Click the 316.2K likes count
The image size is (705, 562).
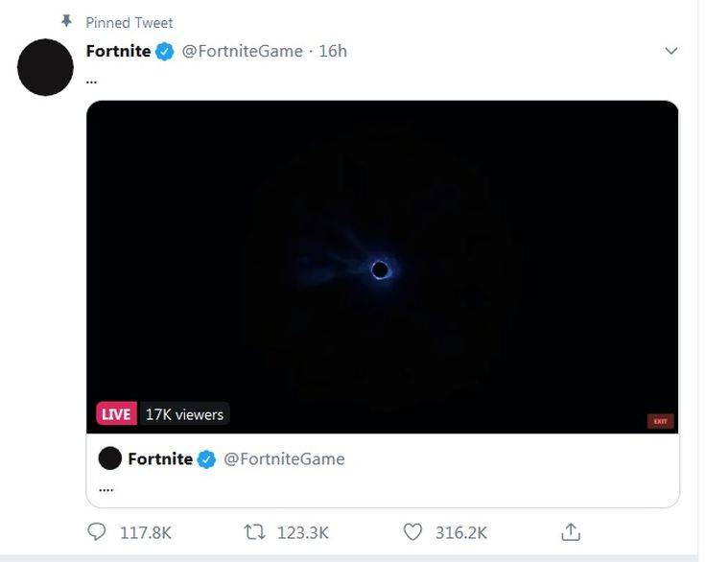pyautogui.click(x=460, y=531)
